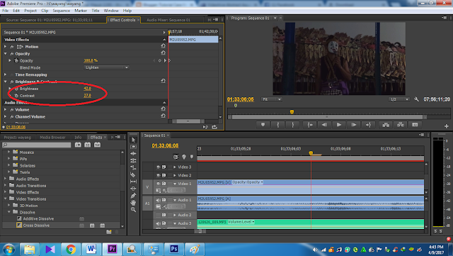Select the Zoom tool
This screenshot has height=256, width=453.
tap(134, 209)
